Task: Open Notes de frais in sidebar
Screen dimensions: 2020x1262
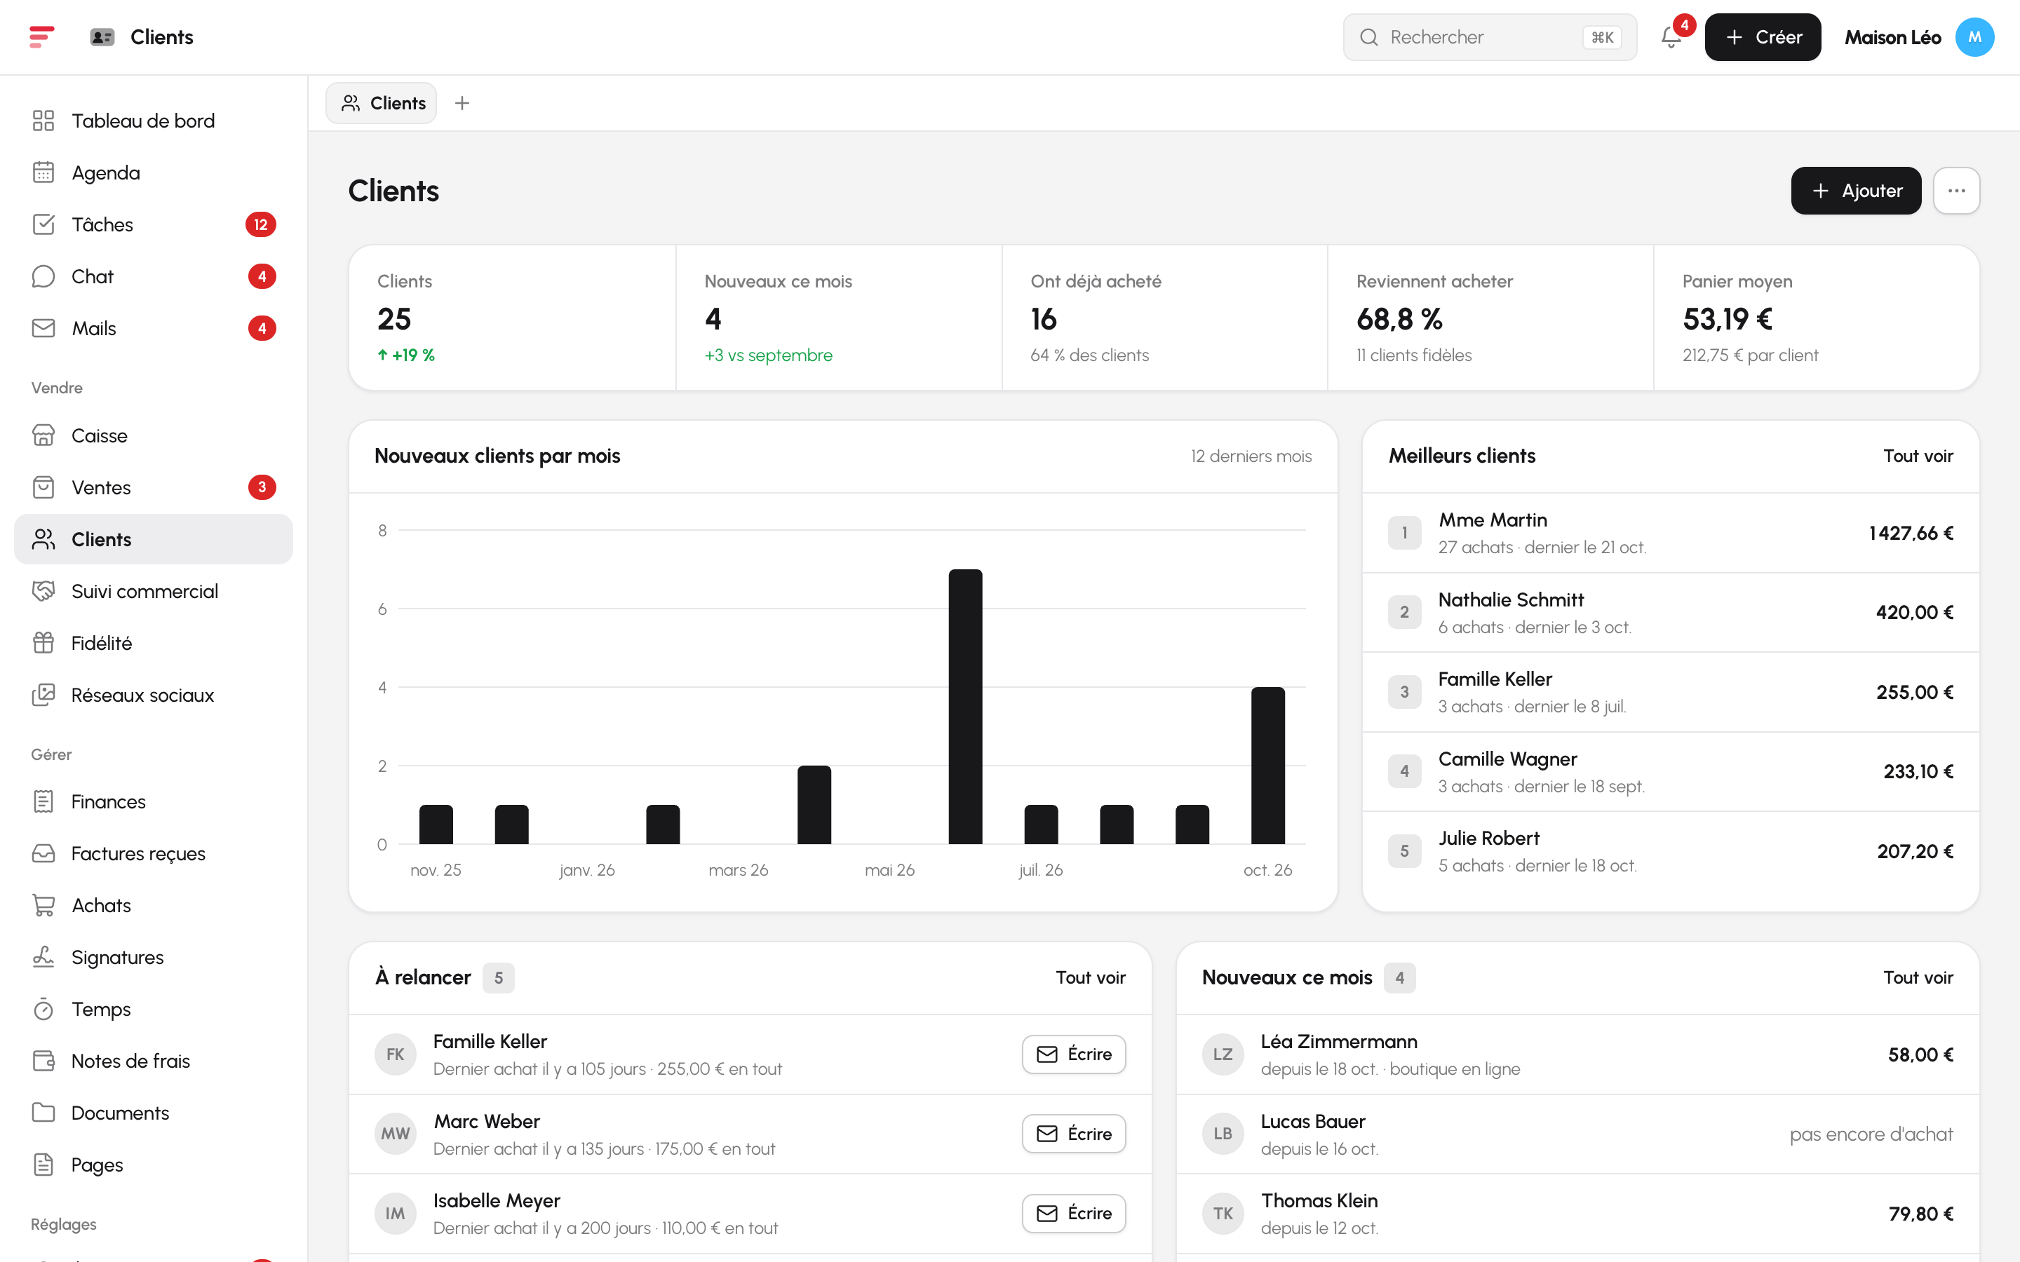Action: [x=154, y=1061]
